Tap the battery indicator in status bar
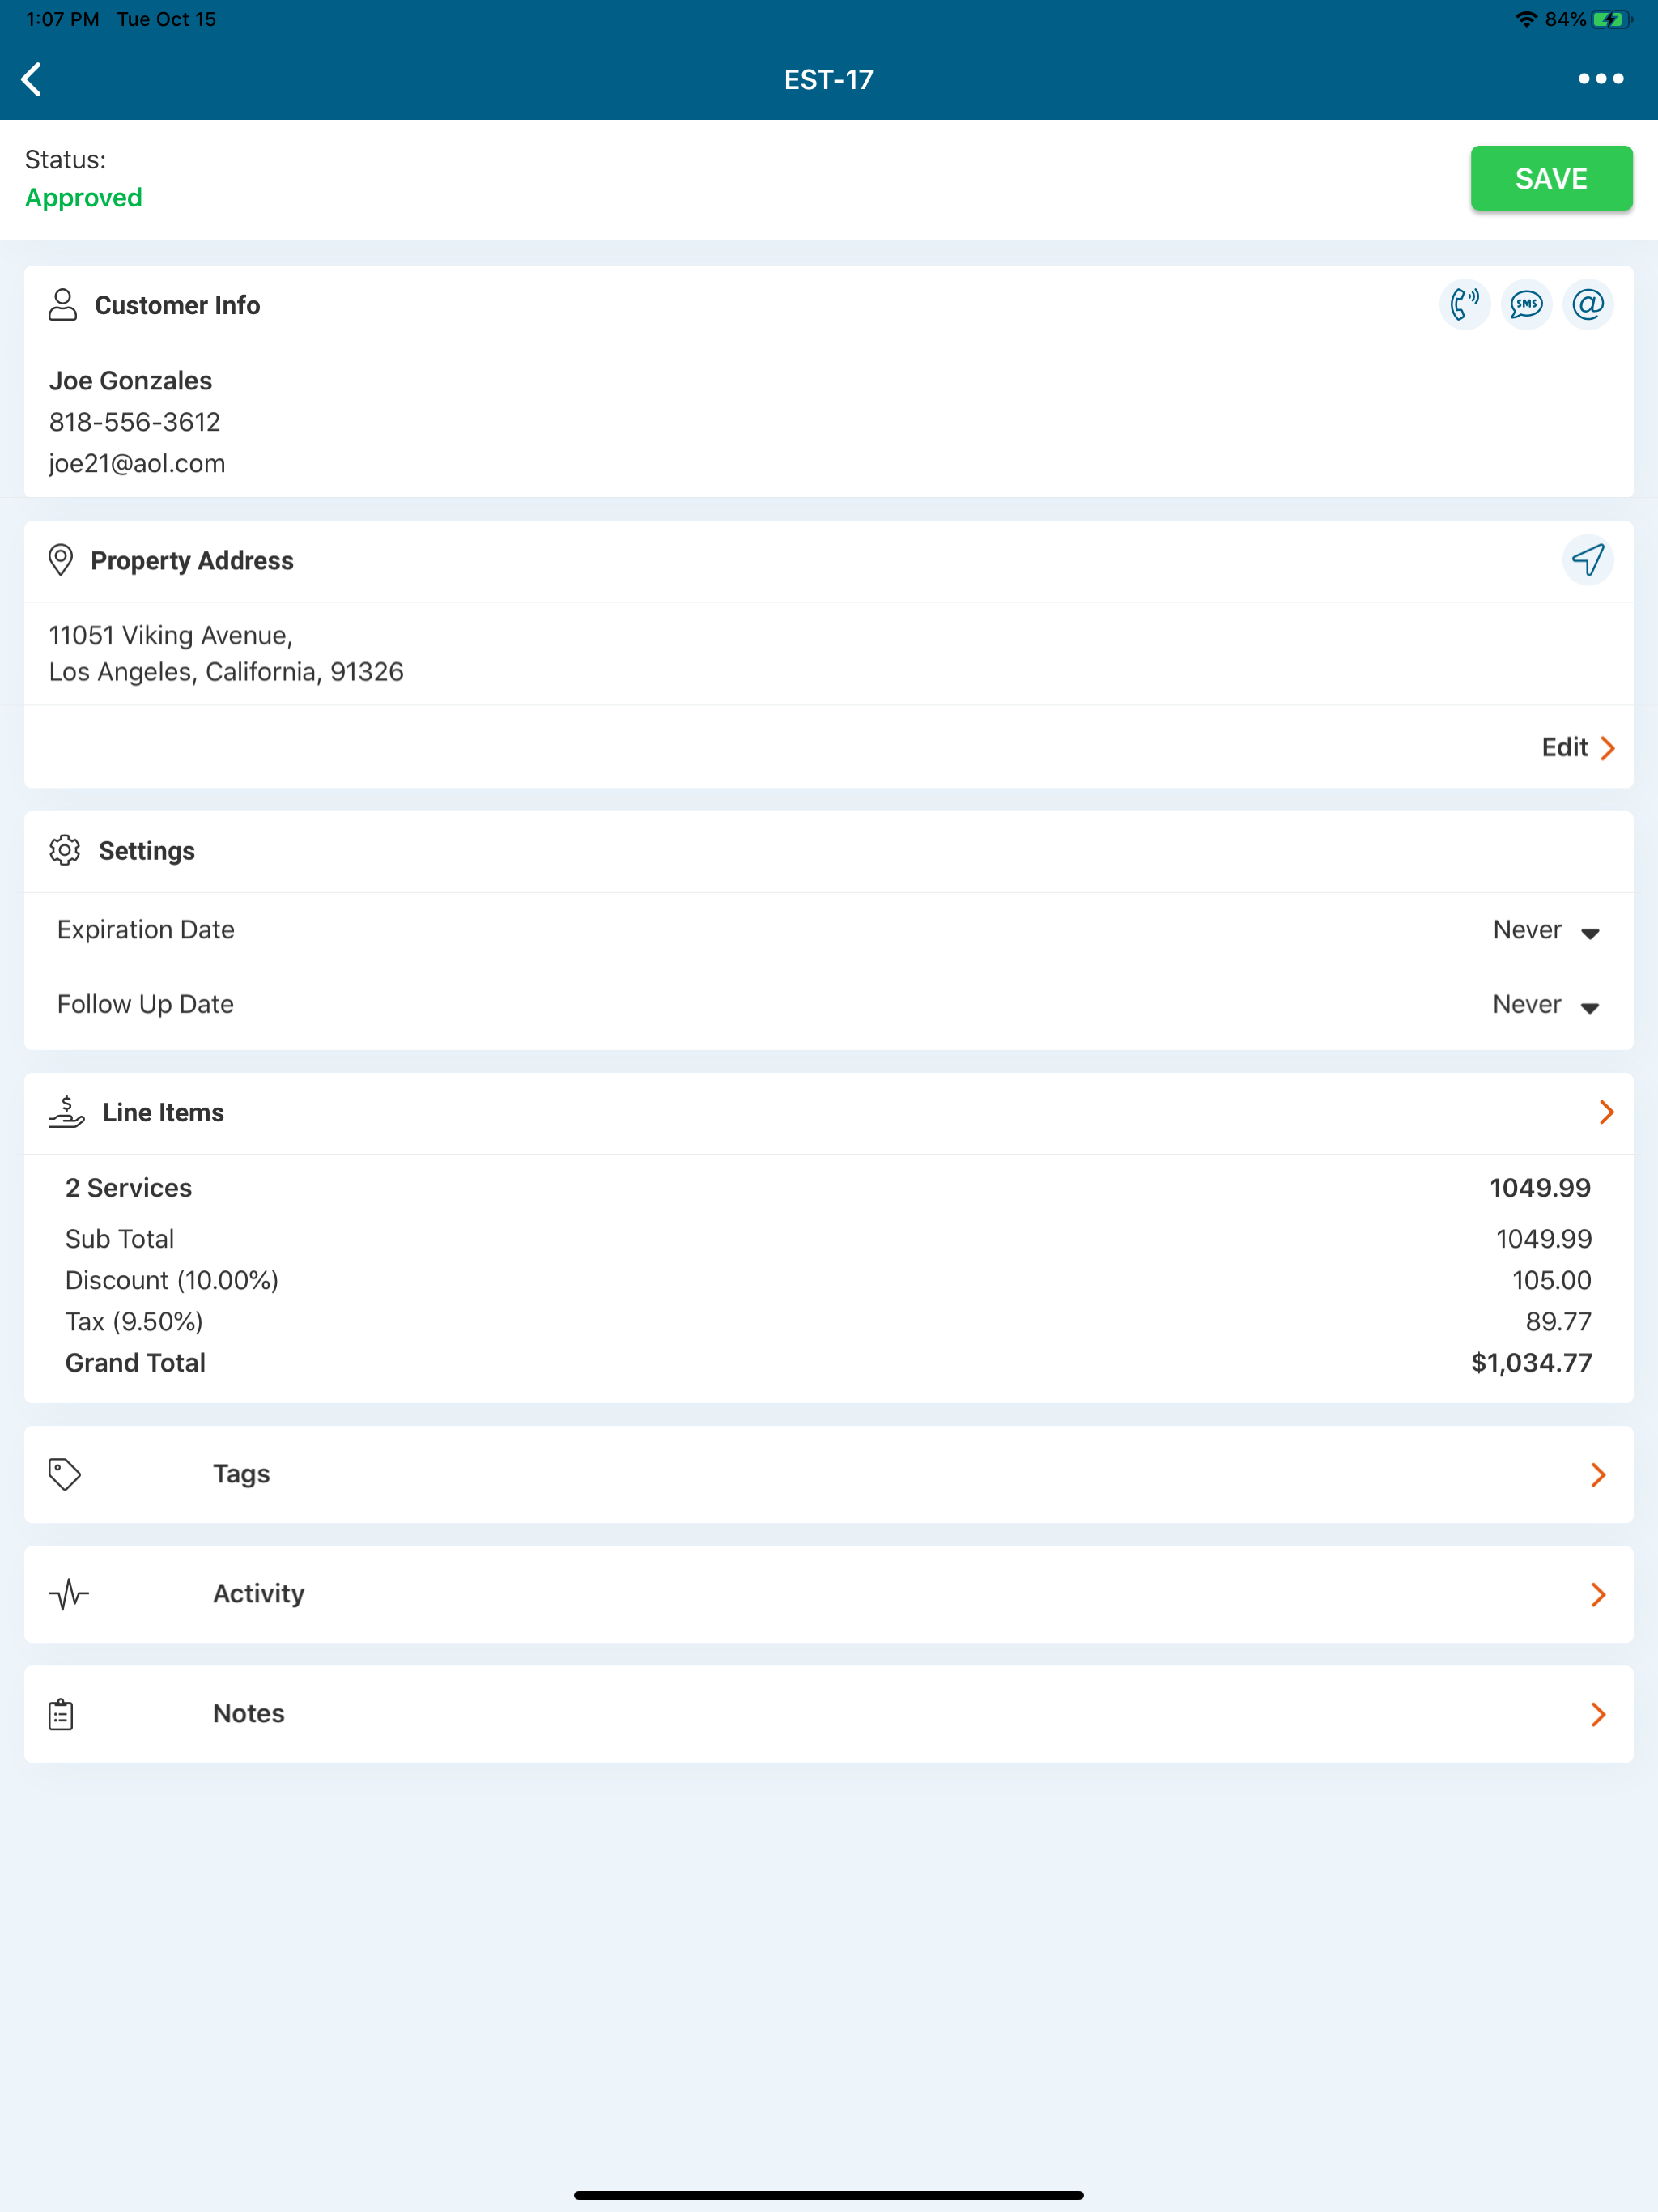Viewport: 1658px width, 2212px height. (x=1611, y=19)
